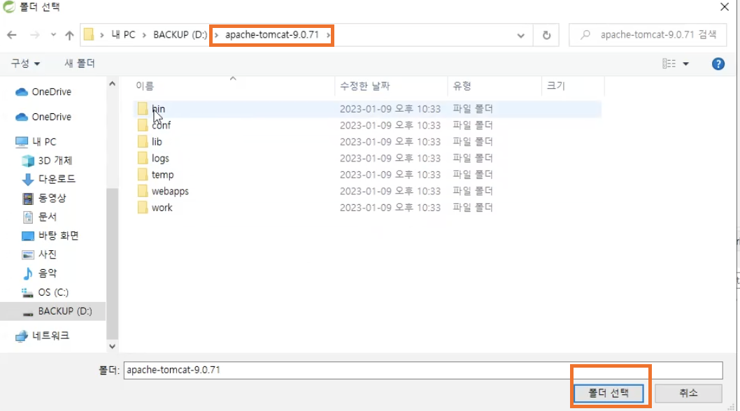Go back with the left arrow

pyautogui.click(x=12, y=35)
